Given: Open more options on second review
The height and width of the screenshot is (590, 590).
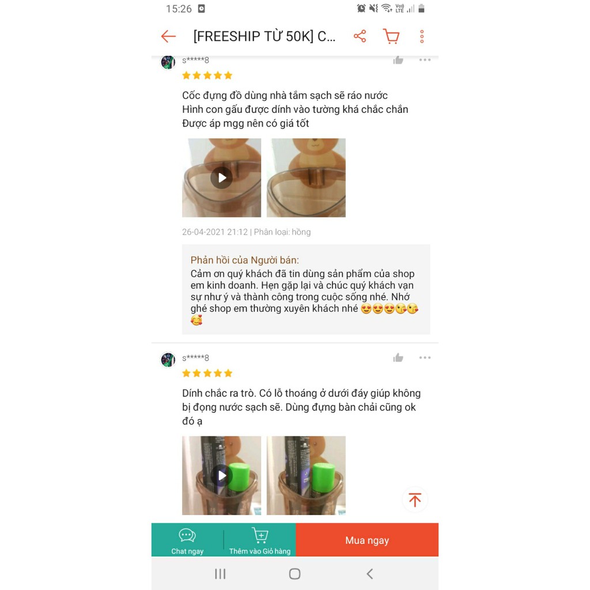Looking at the screenshot, I should 425,357.
